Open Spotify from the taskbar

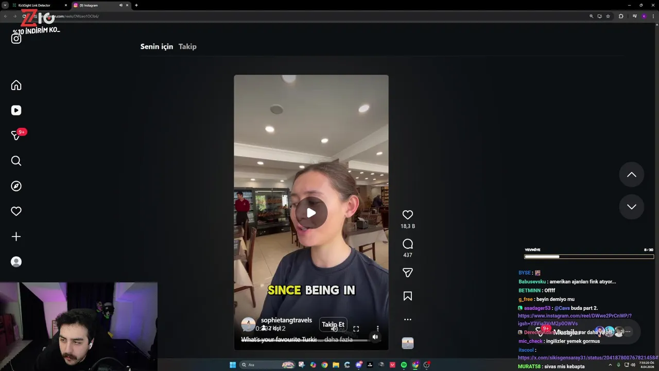(404, 365)
